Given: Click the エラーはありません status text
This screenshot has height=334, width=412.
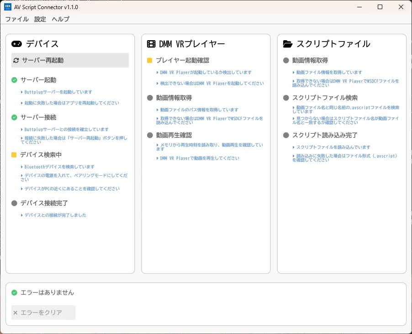Looking at the screenshot, I should [48, 292].
